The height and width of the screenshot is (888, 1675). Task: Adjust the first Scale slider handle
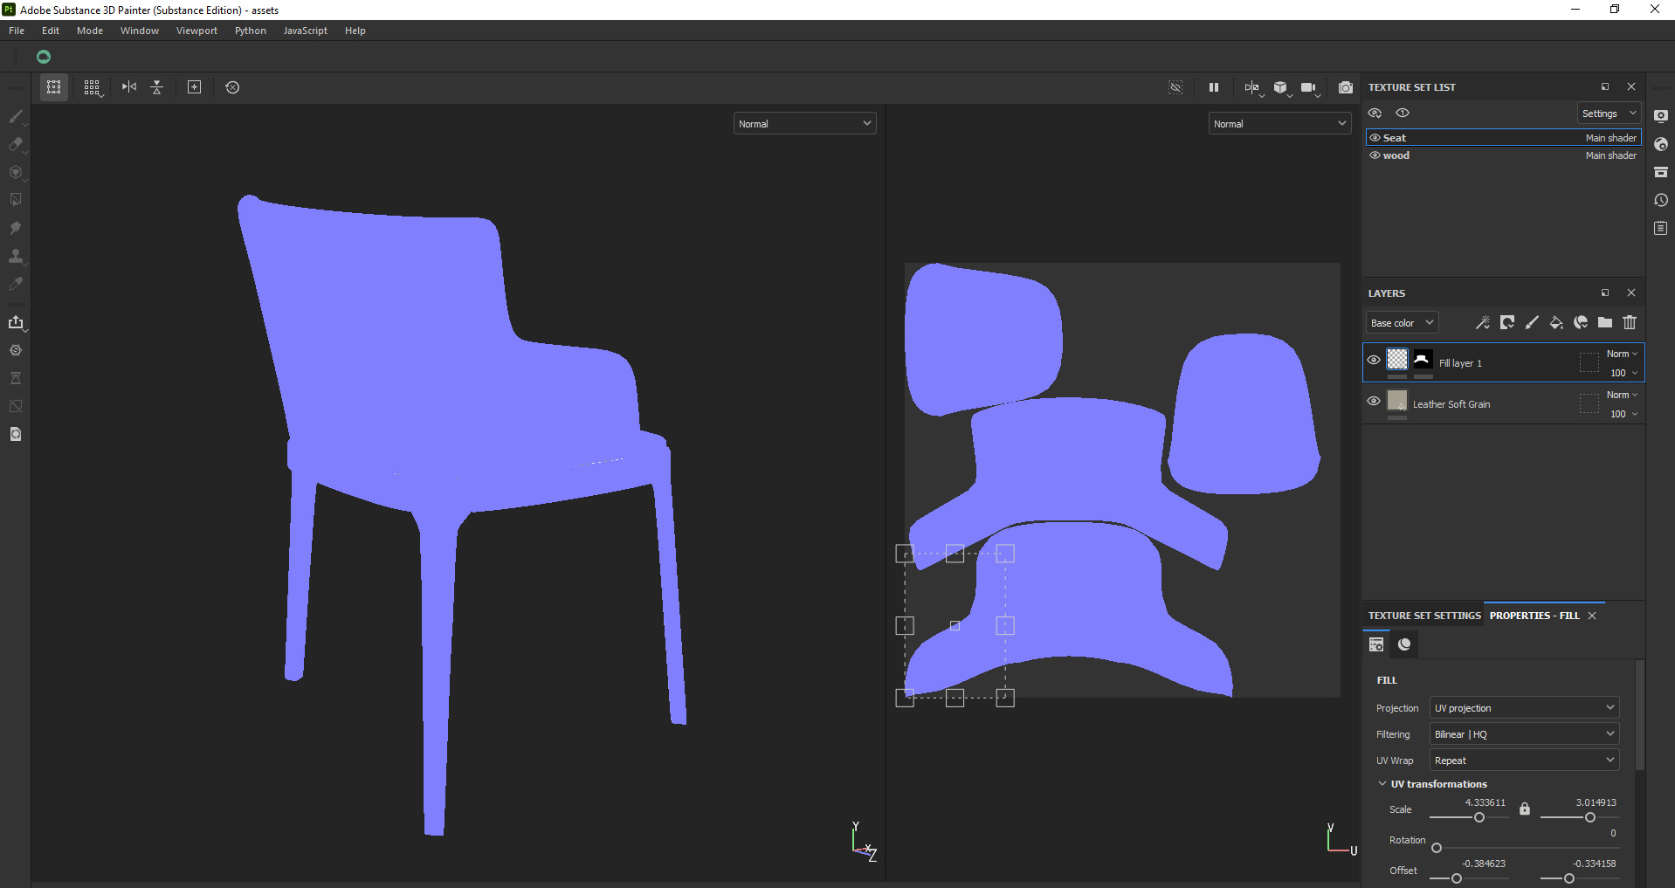1479,817
